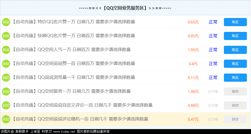Click the 自动 badge on the QQ空间人气 row
251x134 pixels.
click(x=6, y=50)
